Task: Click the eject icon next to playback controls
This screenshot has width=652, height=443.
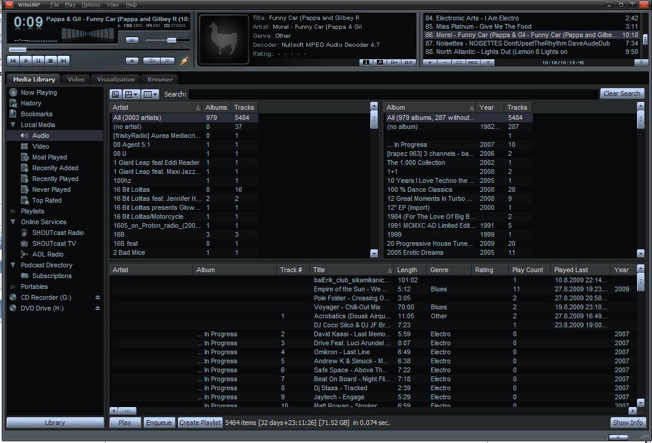Action: [132, 60]
